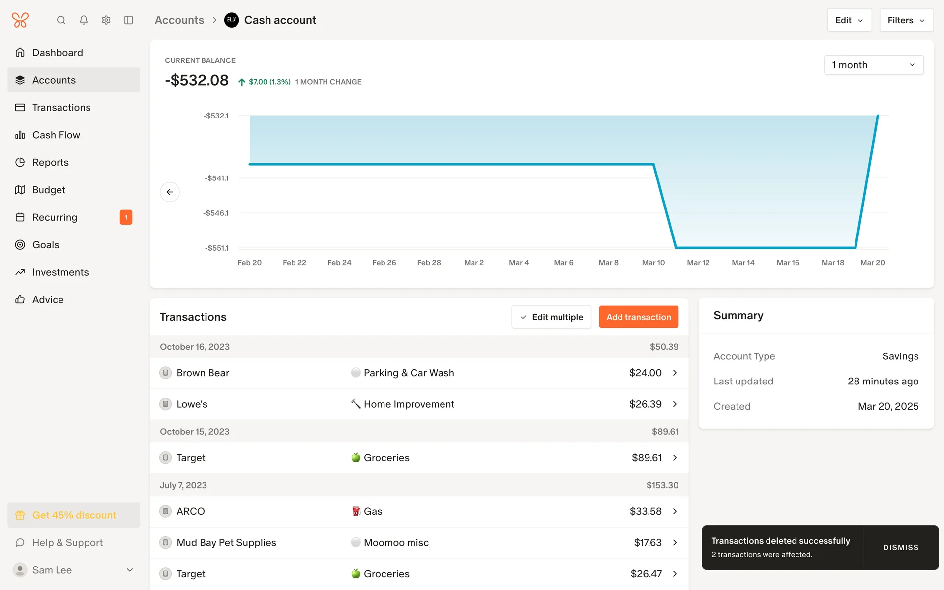Open the 1 month range dropdown
This screenshot has height=590, width=944.
(x=873, y=65)
